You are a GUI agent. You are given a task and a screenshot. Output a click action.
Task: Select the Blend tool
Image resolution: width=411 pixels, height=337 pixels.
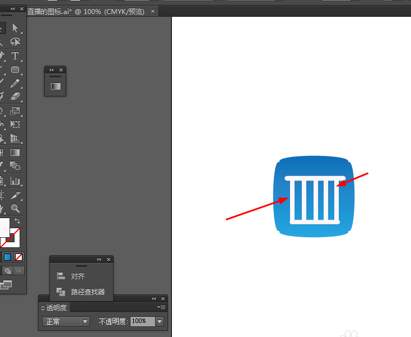point(15,166)
